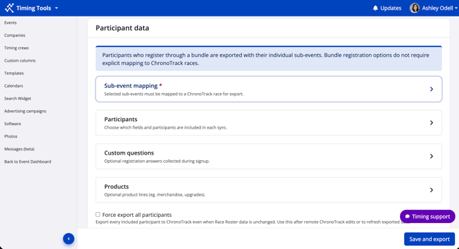
Task: Open Calendars in sidebar
Action: click(14, 86)
